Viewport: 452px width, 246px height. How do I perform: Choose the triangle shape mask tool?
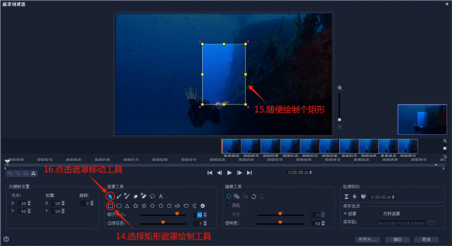pos(127,206)
